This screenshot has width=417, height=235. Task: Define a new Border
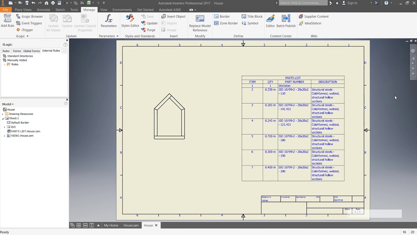(222, 16)
